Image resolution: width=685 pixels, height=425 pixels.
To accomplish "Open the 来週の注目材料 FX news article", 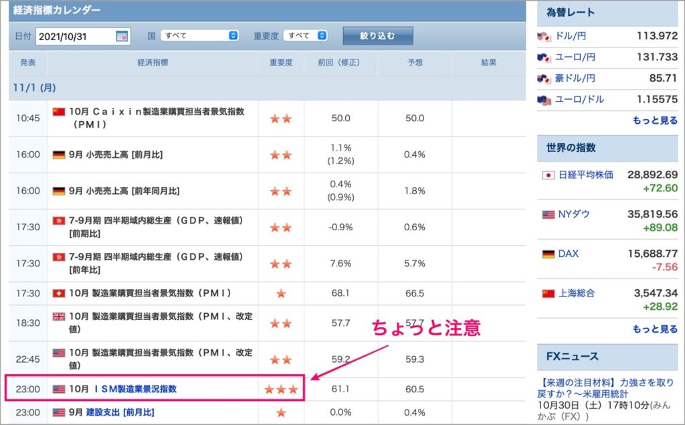I will [x=605, y=388].
